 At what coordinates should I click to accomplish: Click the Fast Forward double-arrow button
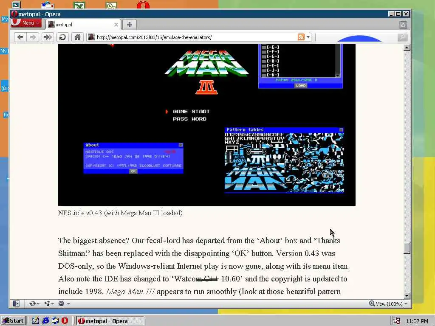[48, 37]
